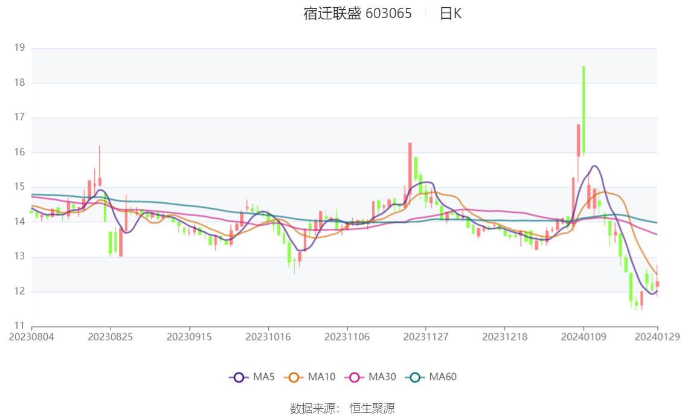Toggle the MA10 legend series
685x416 pixels.
[310, 377]
